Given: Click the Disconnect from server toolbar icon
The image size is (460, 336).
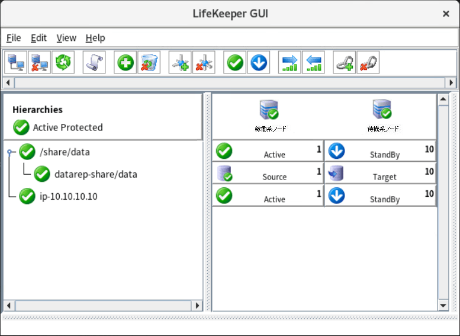Looking at the screenshot, I should point(39,62).
